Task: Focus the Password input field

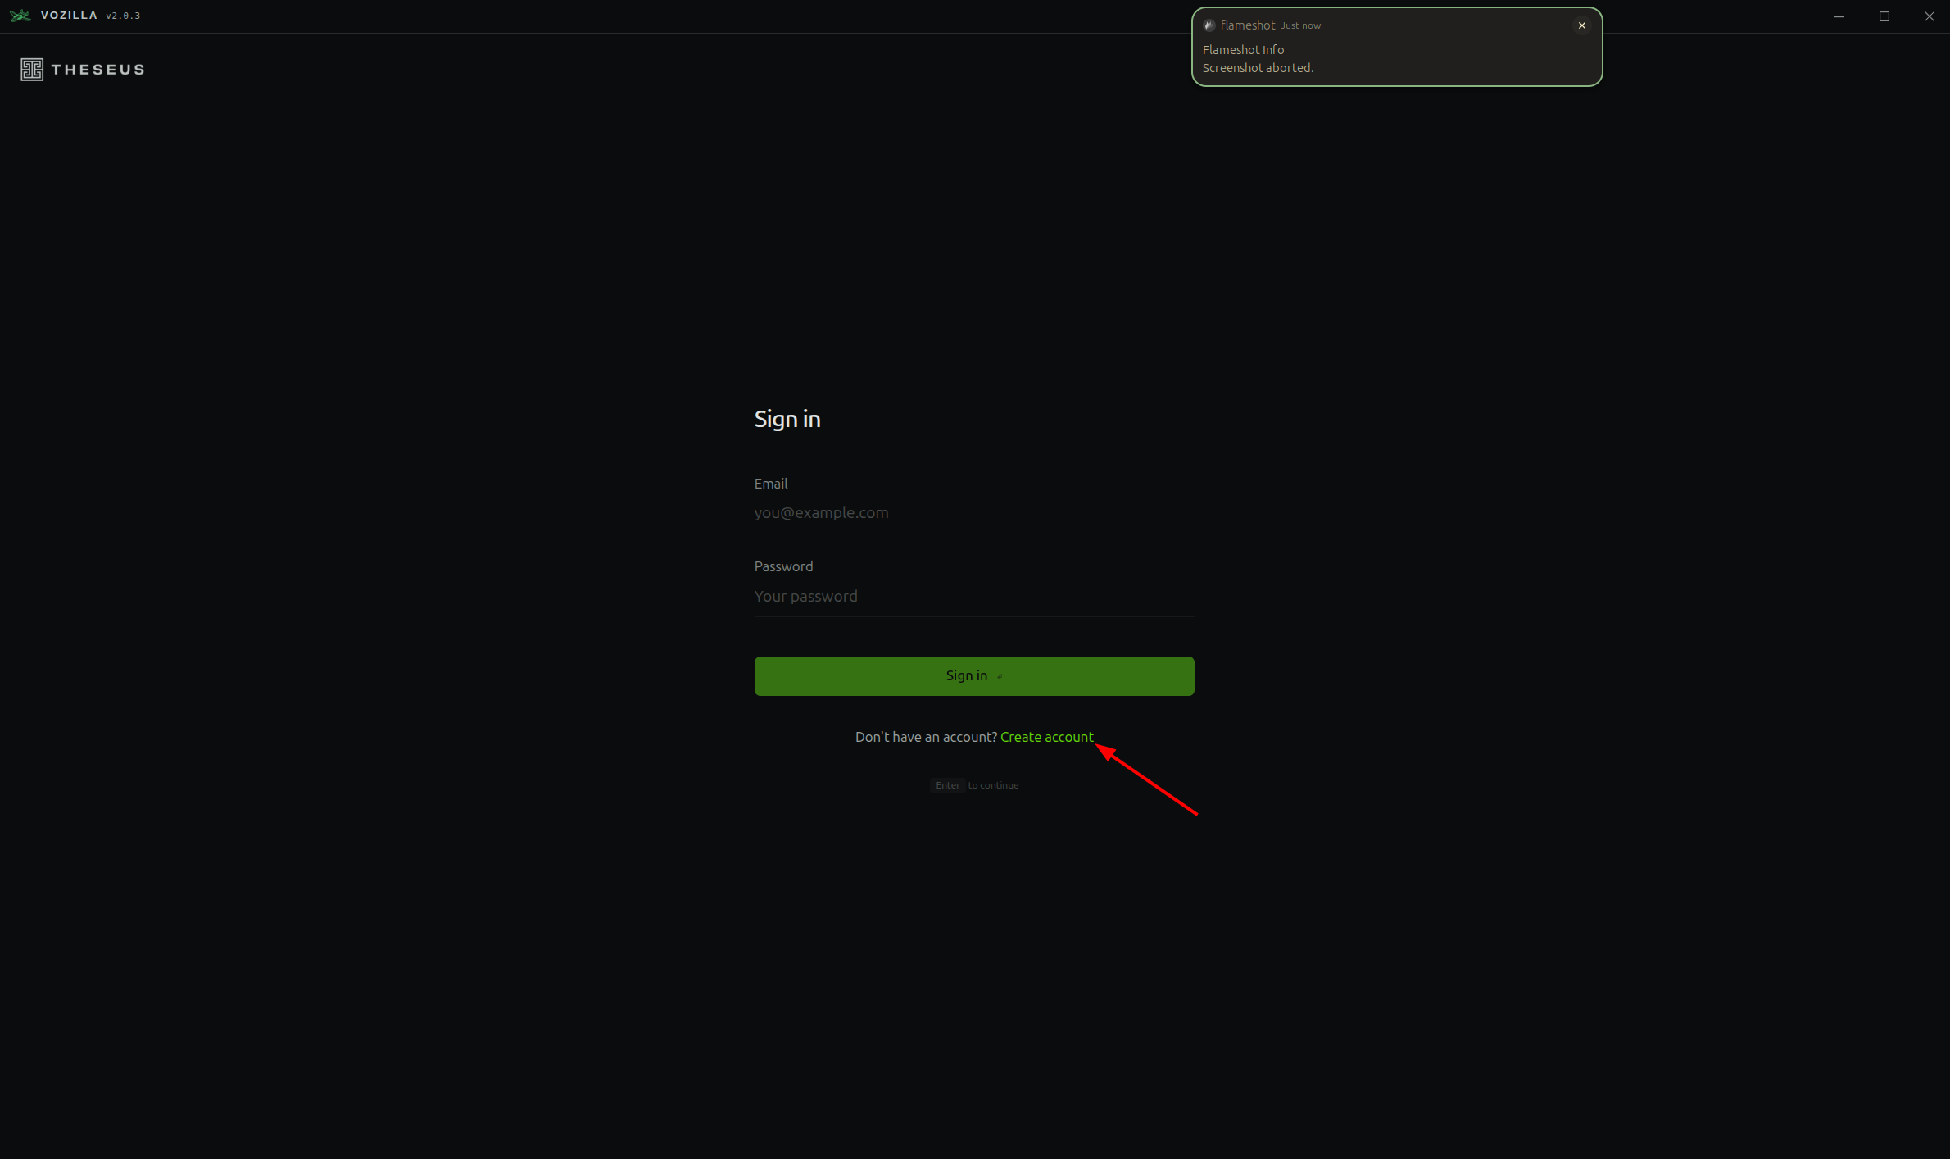Action: [973, 597]
